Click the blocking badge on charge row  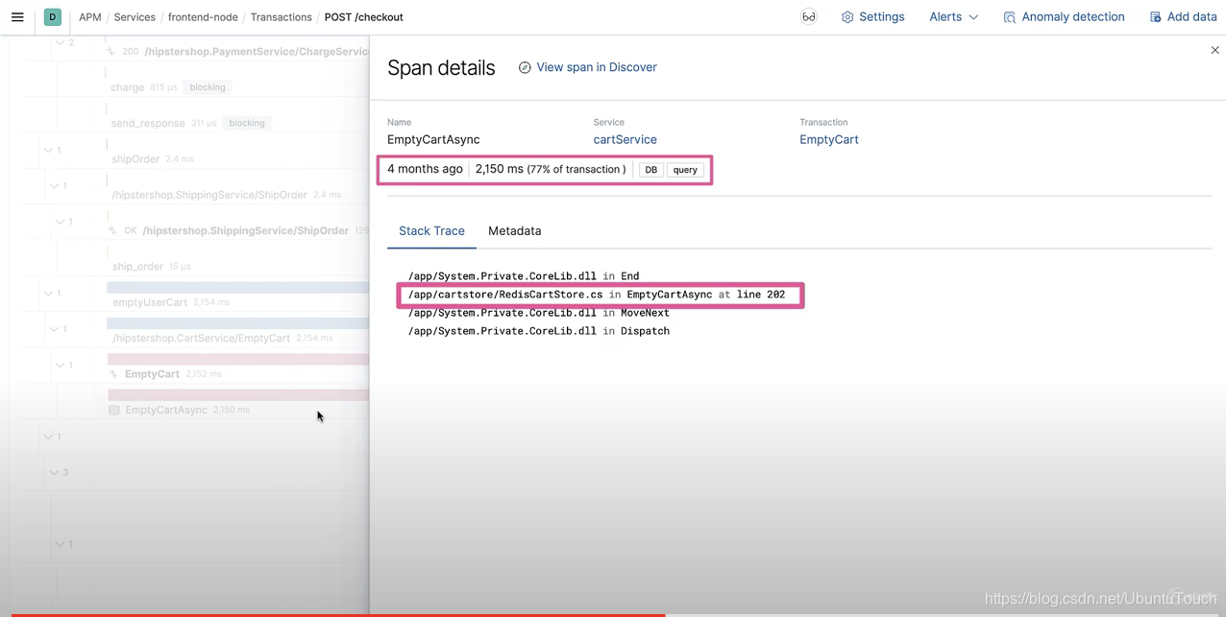point(208,87)
